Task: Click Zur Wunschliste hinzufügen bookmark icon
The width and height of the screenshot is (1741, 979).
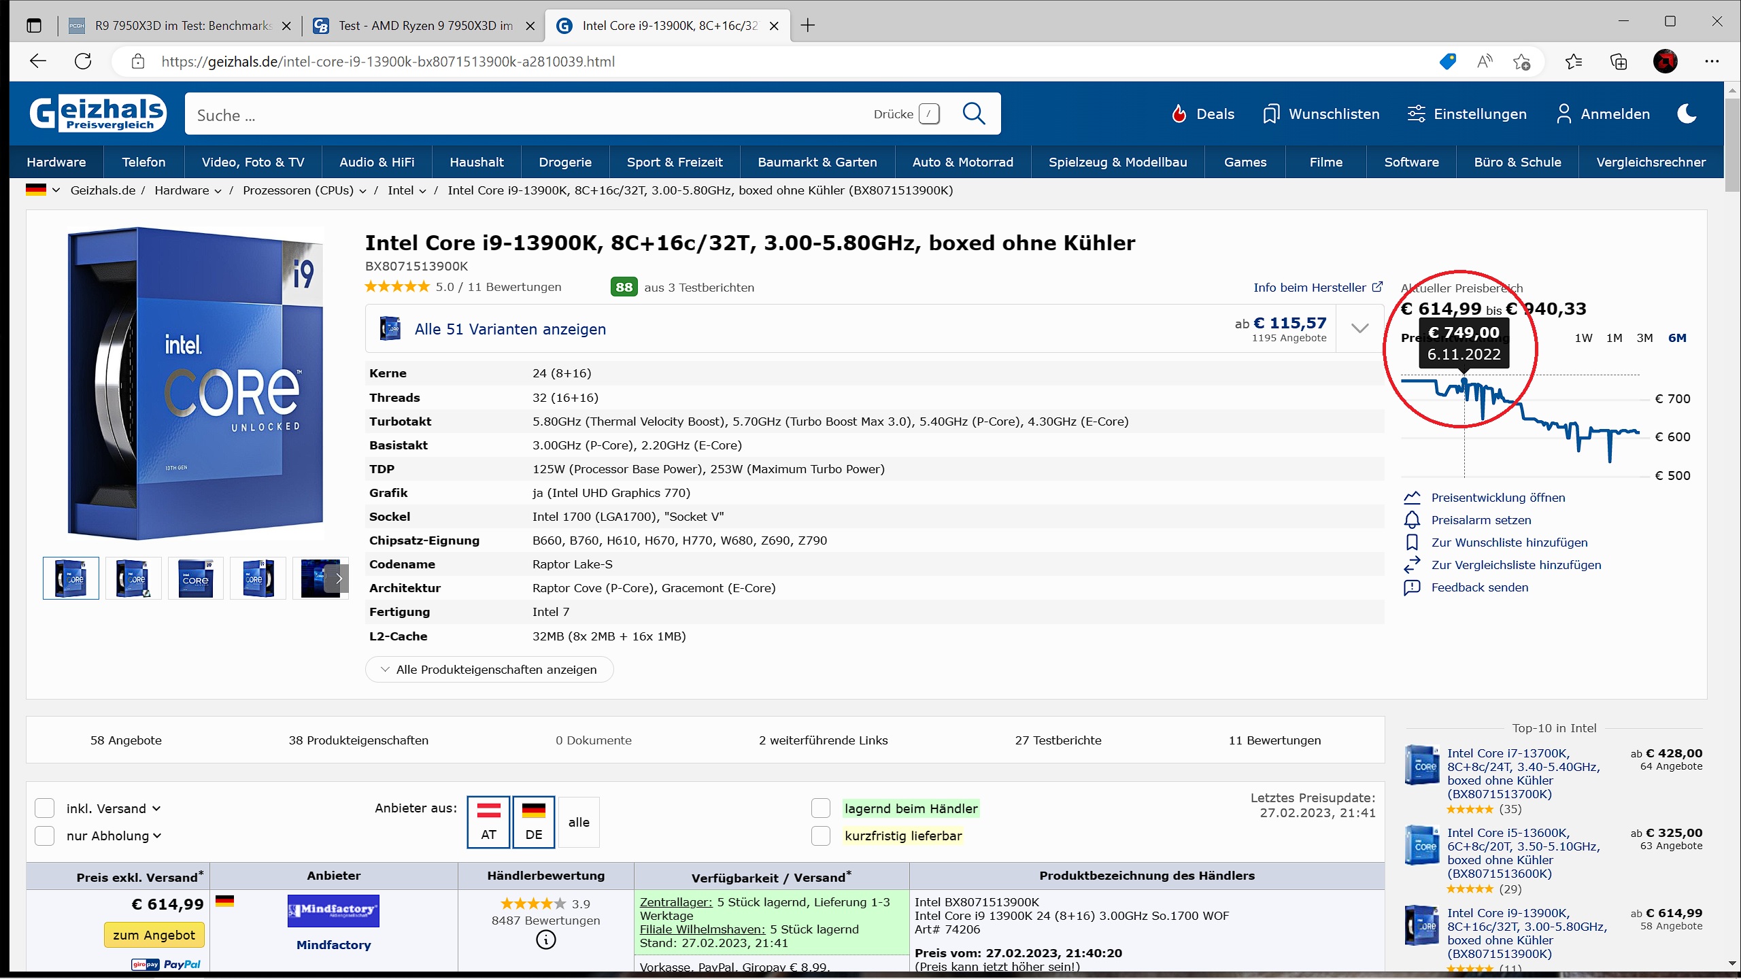Action: coord(1412,543)
